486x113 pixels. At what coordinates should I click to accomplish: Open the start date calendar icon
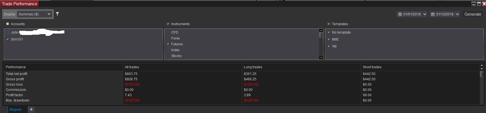click(x=400, y=14)
